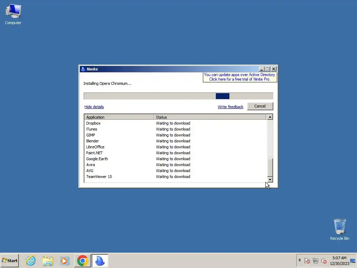
Task: Show hidden tray icons arrow
Action: pos(299,260)
